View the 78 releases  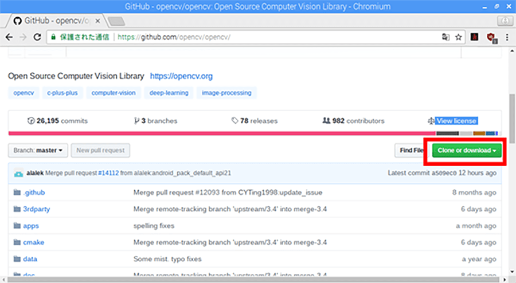tap(255, 121)
